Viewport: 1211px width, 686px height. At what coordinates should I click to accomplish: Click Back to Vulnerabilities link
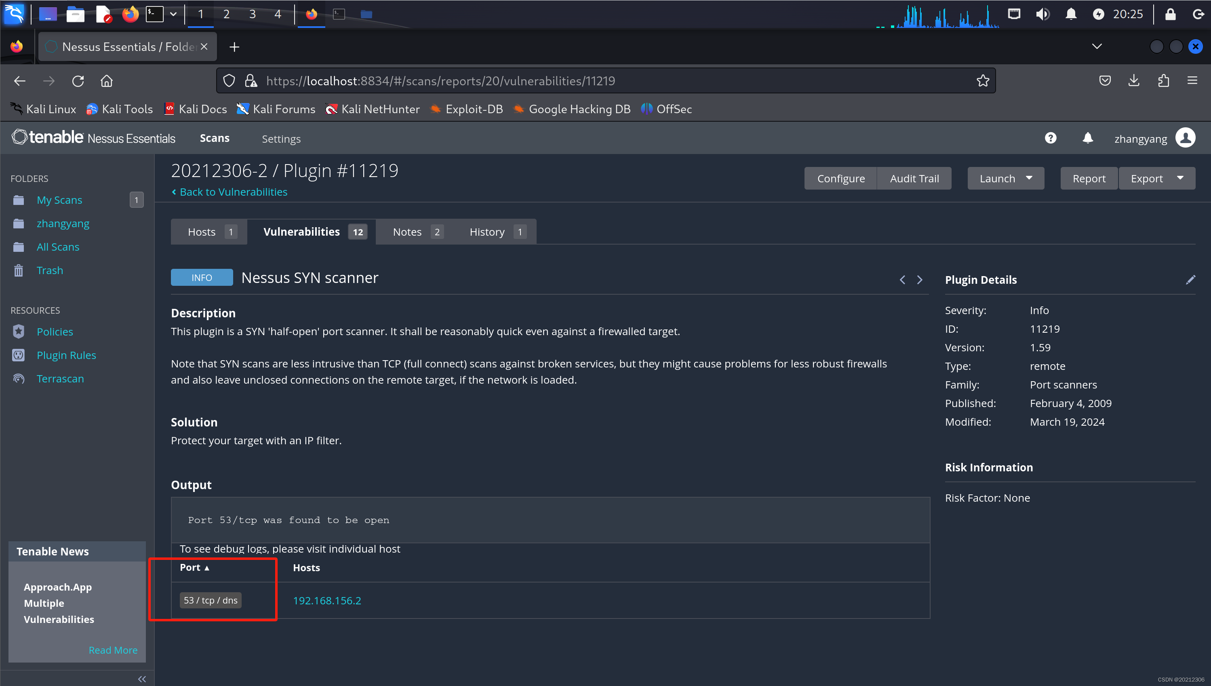click(233, 192)
